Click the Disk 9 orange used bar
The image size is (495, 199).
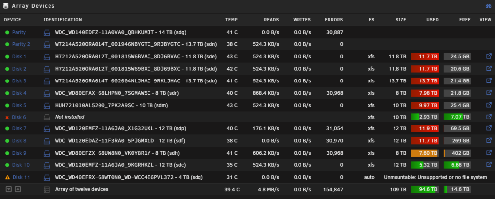(425, 153)
